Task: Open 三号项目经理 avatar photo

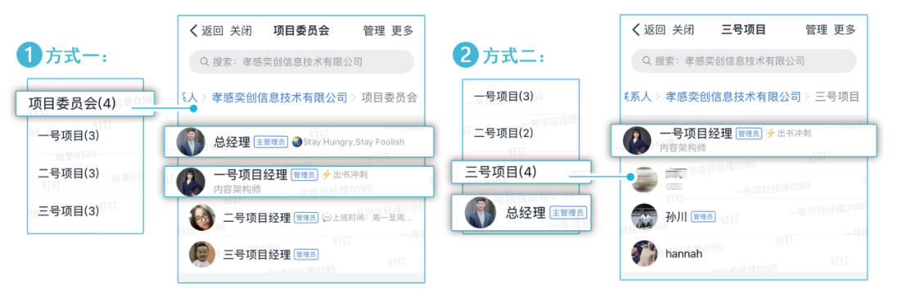Action: [202, 254]
